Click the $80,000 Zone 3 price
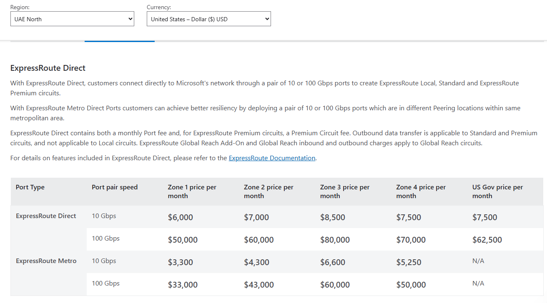Viewport: 547px width, 303px height. (x=335, y=240)
